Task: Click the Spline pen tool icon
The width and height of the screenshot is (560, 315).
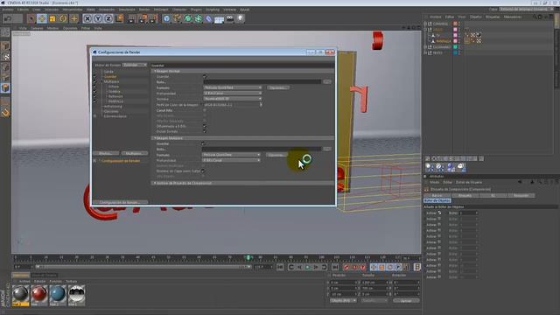Action: point(177,18)
